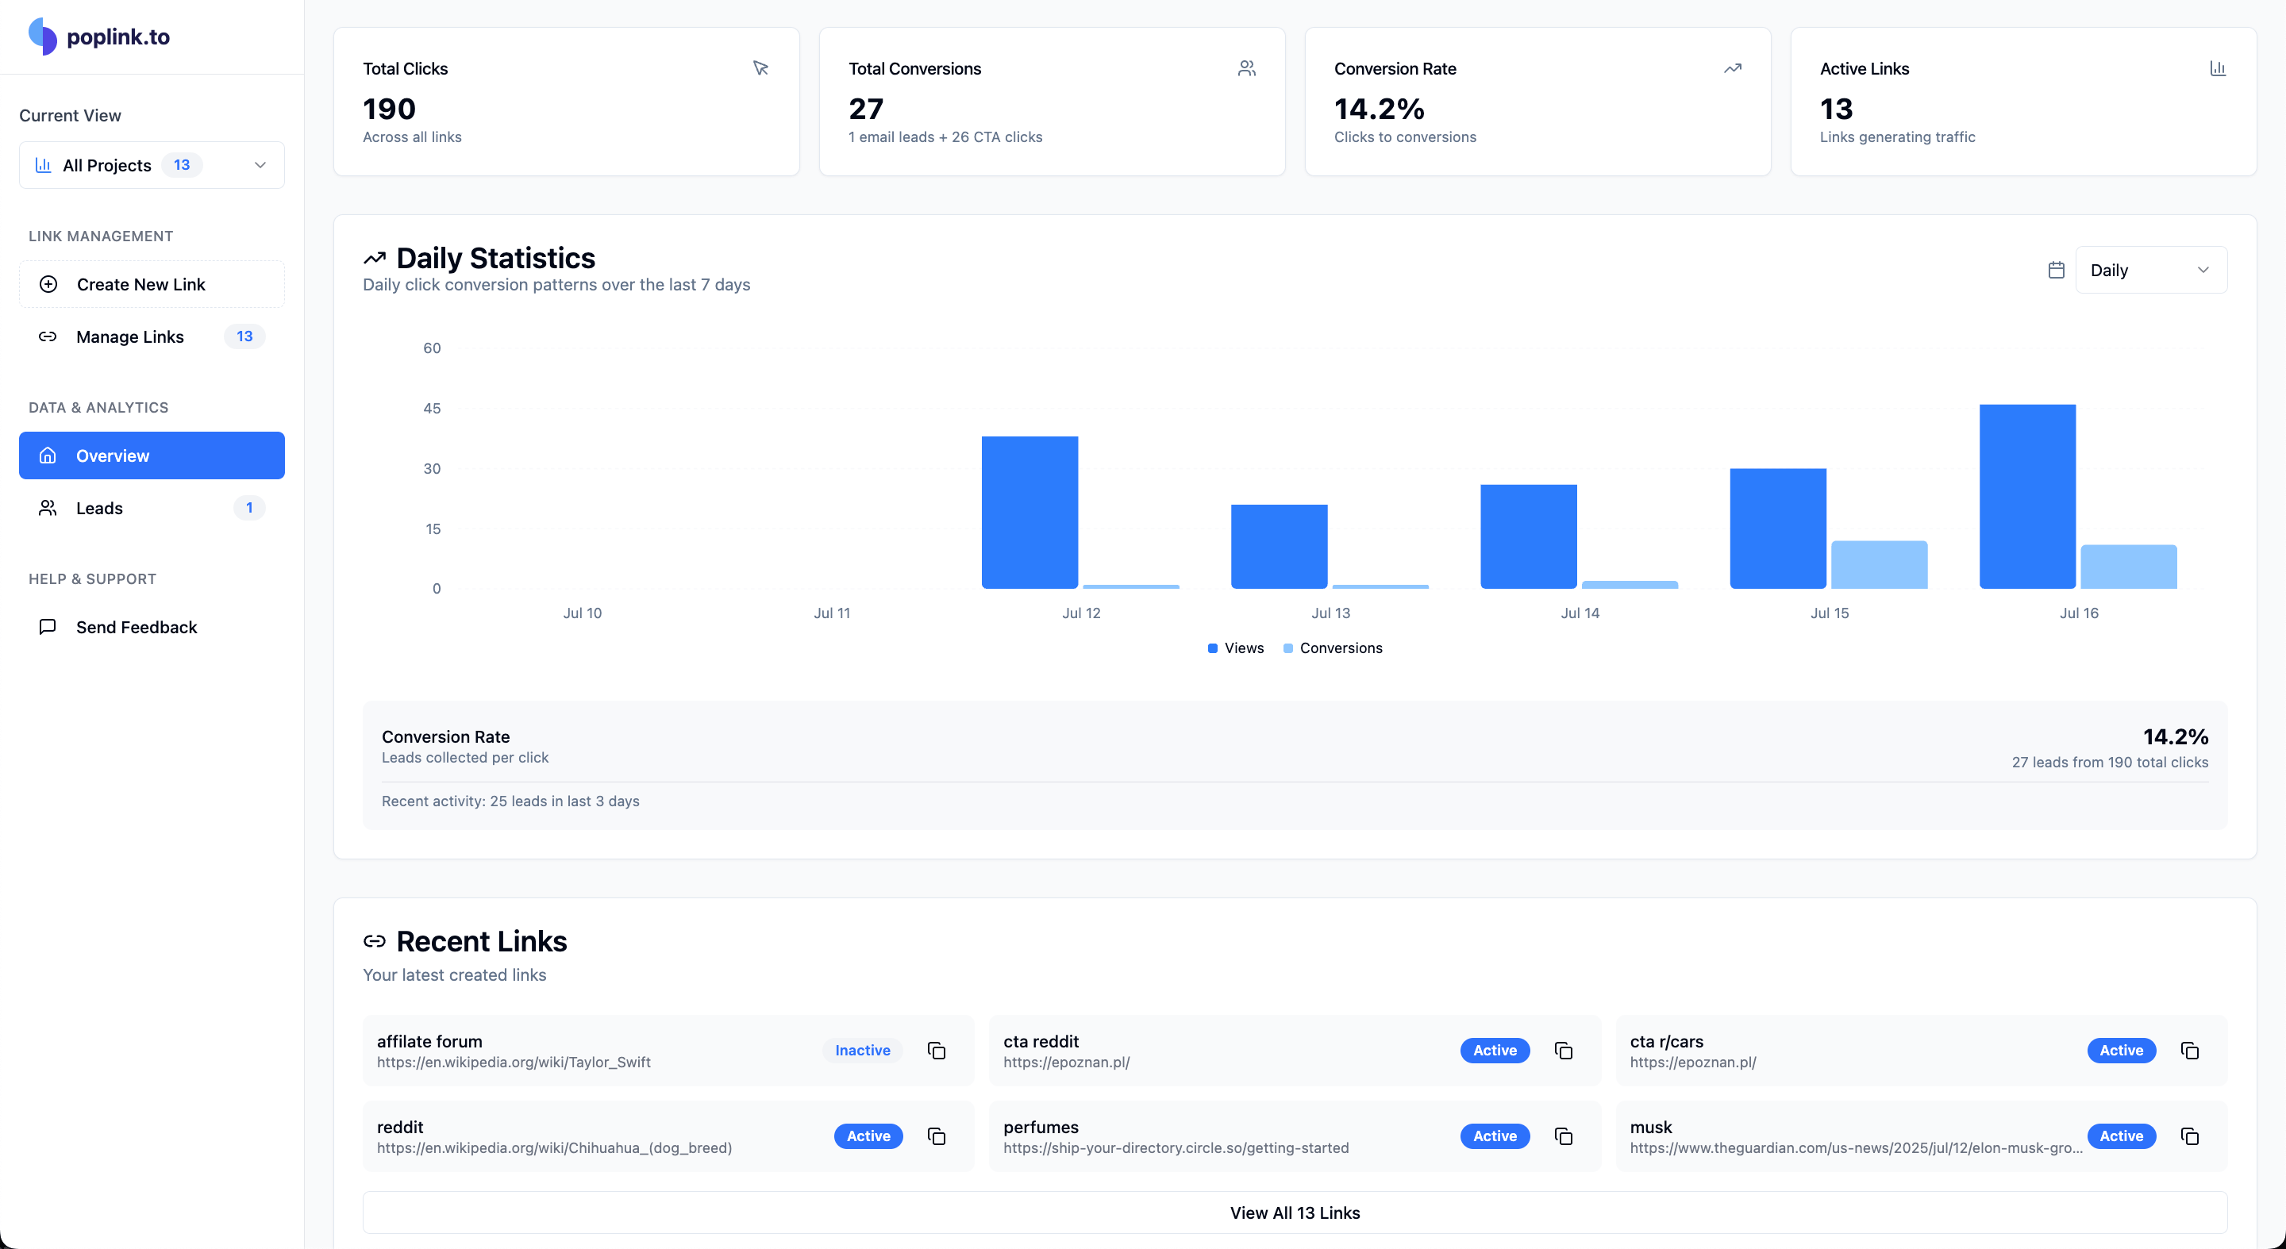Click the chevron in the Daily selector
This screenshot has height=1249, width=2286.
(x=2203, y=270)
